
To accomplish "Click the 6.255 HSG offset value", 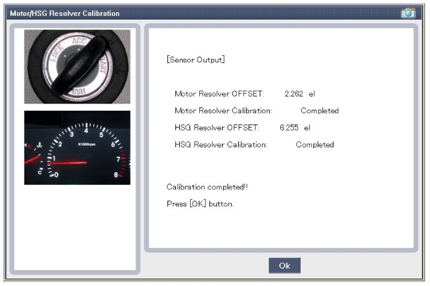I will coord(289,127).
